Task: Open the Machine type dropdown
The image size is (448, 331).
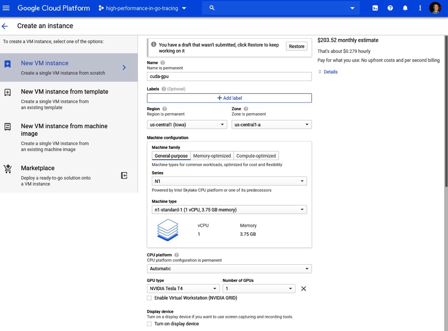Action: (229, 210)
